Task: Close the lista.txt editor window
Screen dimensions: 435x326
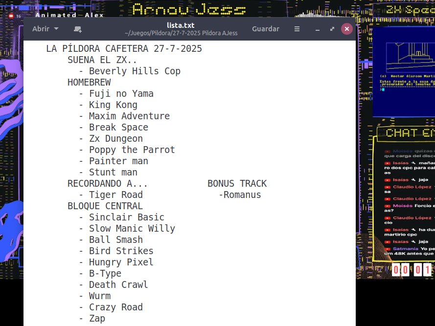Action: 347,29
